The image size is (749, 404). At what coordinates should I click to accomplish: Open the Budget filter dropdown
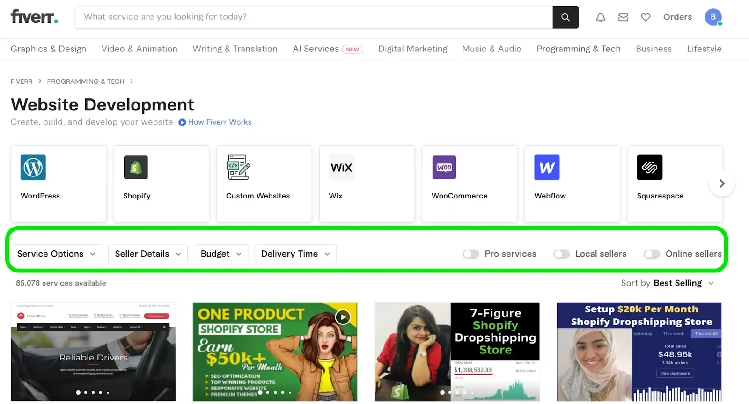(x=221, y=254)
